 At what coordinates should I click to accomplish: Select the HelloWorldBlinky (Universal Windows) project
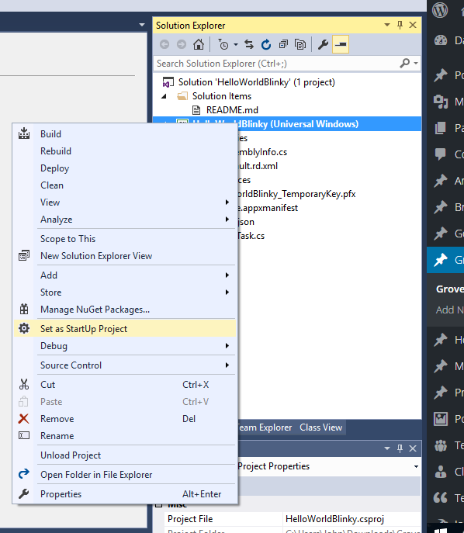287,124
